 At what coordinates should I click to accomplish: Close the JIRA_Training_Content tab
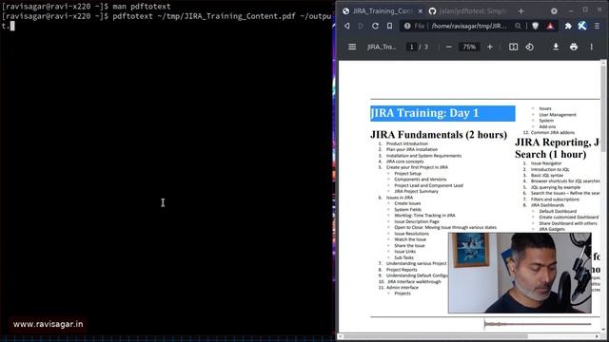tap(420, 11)
